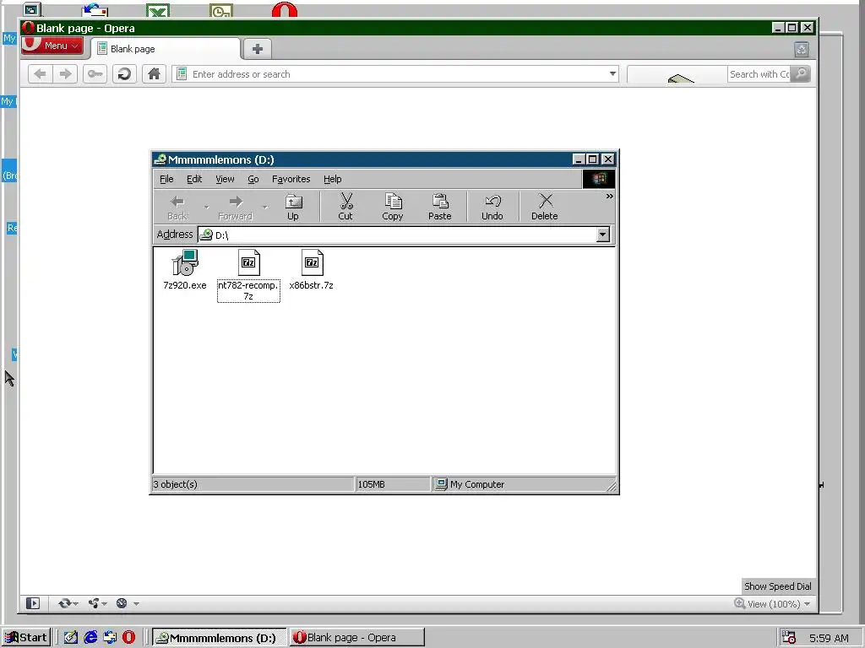Click the Copy toolbar button in Explorer
Viewport: 865px width, 648px height.
click(x=392, y=208)
